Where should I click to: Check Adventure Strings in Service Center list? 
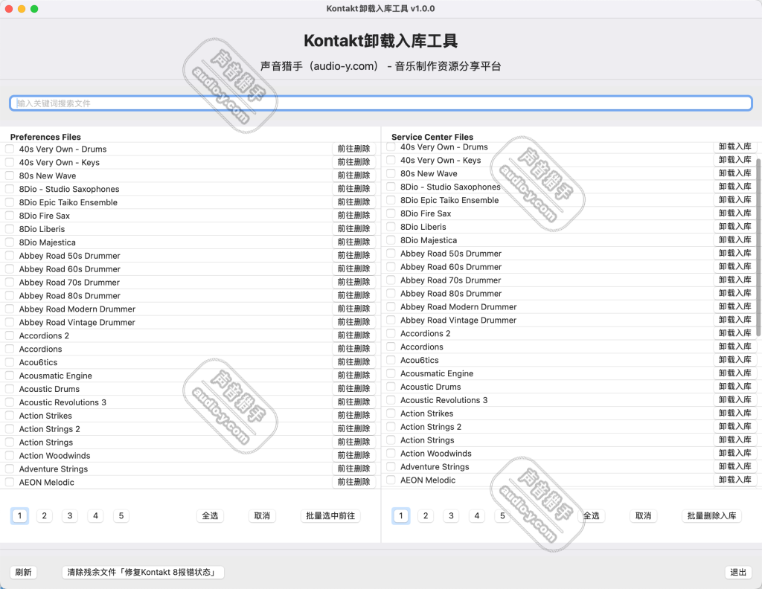click(391, 467)
